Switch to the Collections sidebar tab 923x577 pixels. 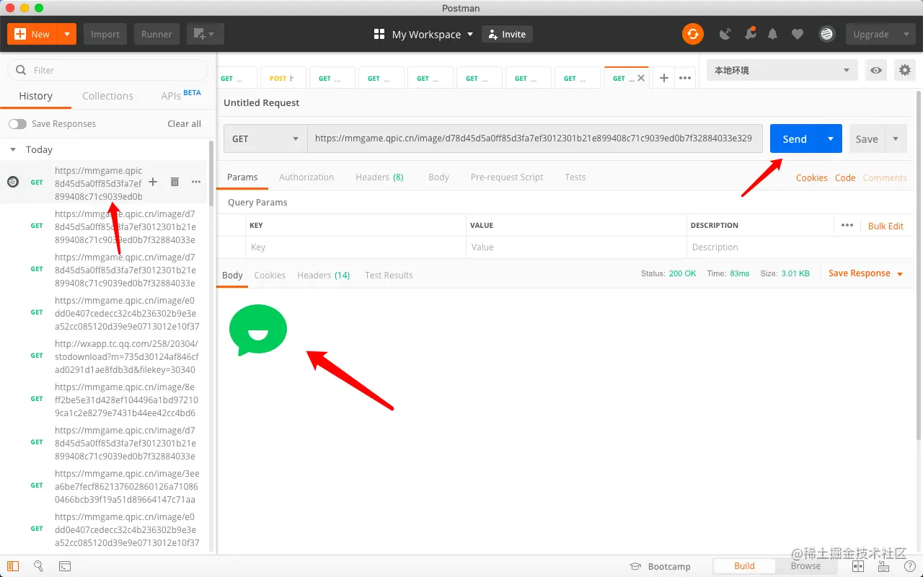tap(107, 96)
